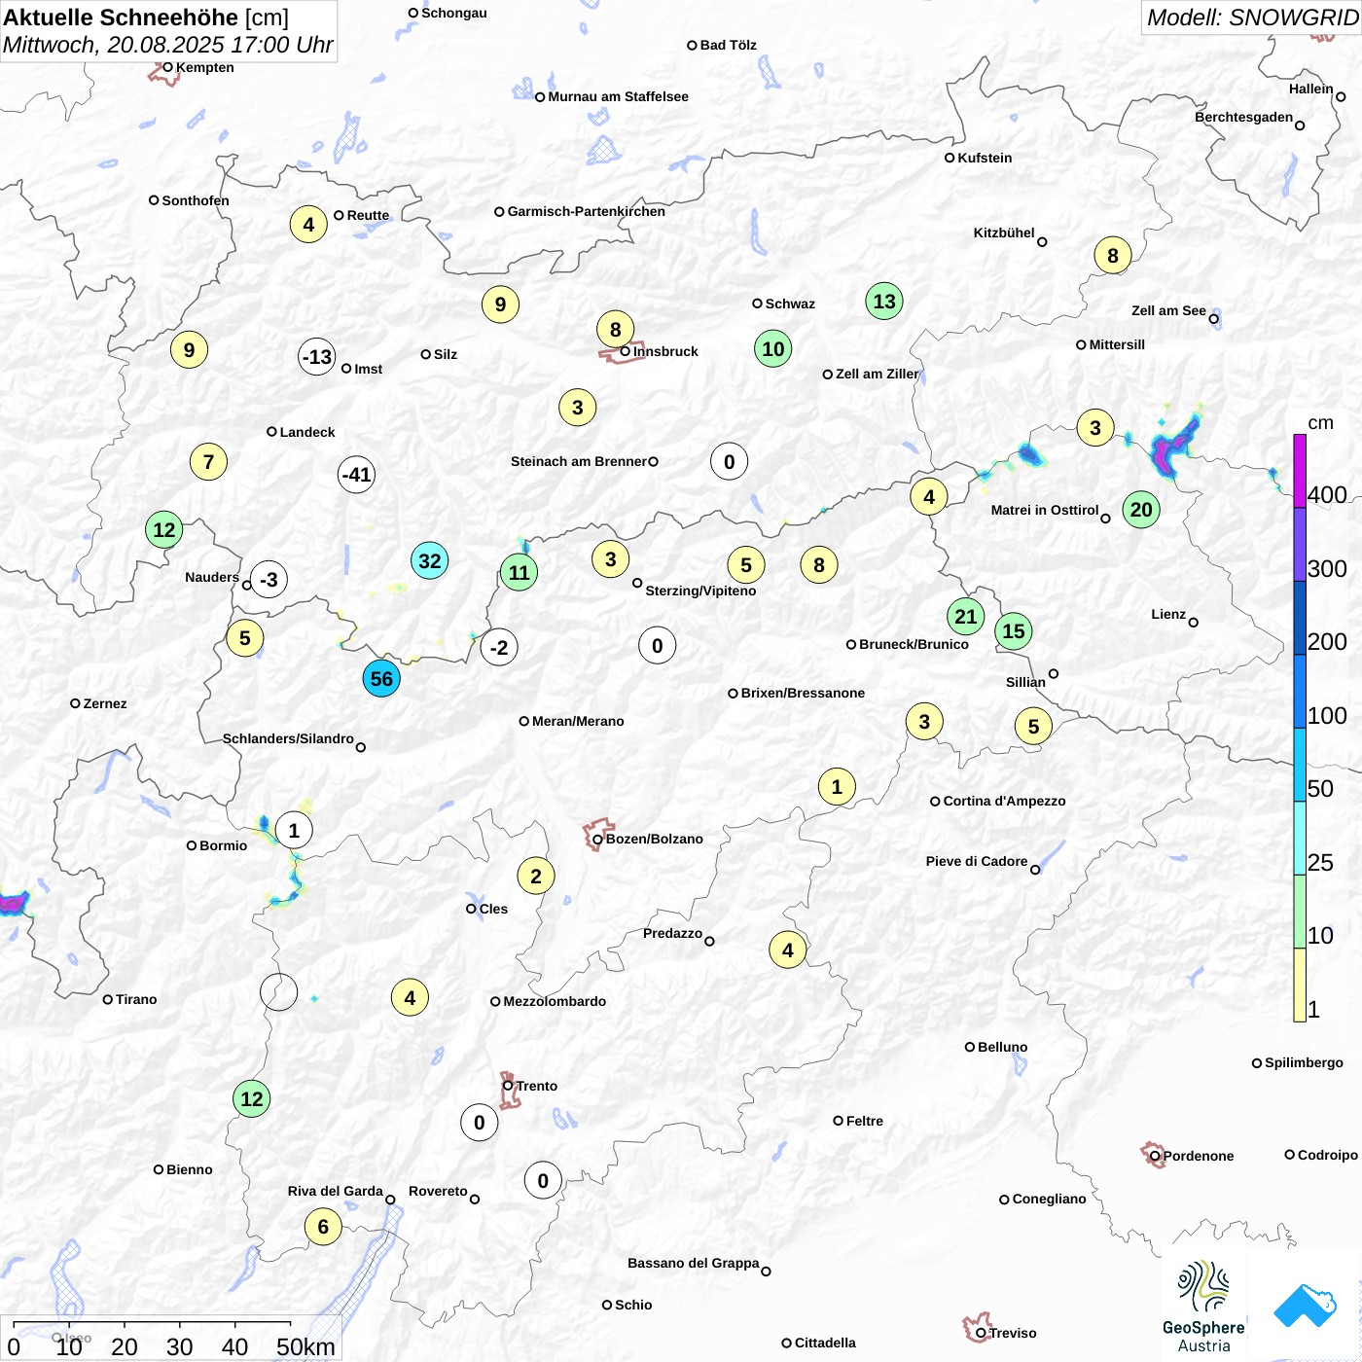Image resolution: width=1362 pixels, height=1362 pixels.
Task: Click the blue avalanche service logo
Action: (1306, 1306)
